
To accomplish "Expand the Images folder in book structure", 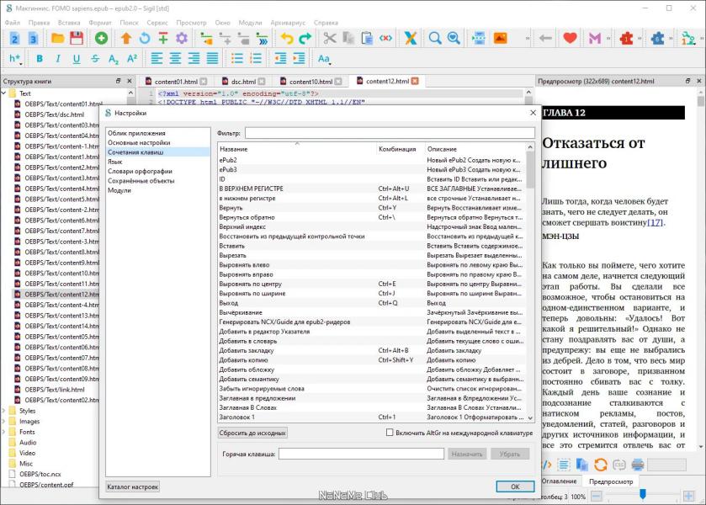I will (4, 421).
